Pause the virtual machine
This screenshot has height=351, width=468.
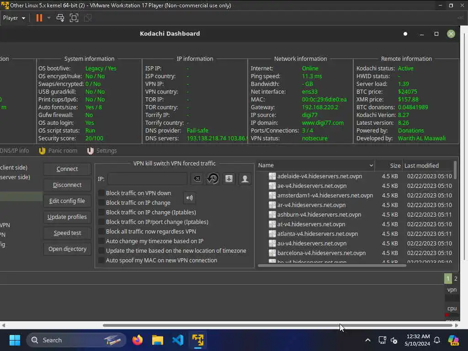pyautogui.click(x=39, y=18)
